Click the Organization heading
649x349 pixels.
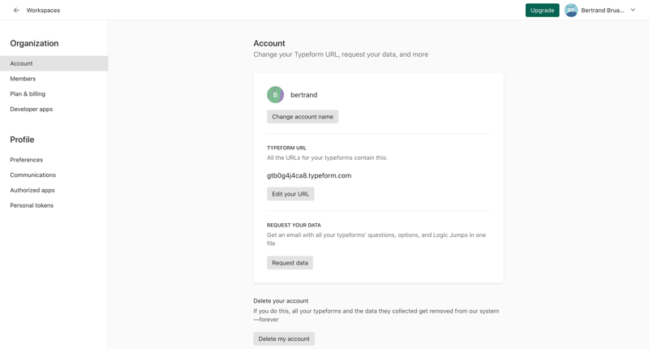point(34,44)
